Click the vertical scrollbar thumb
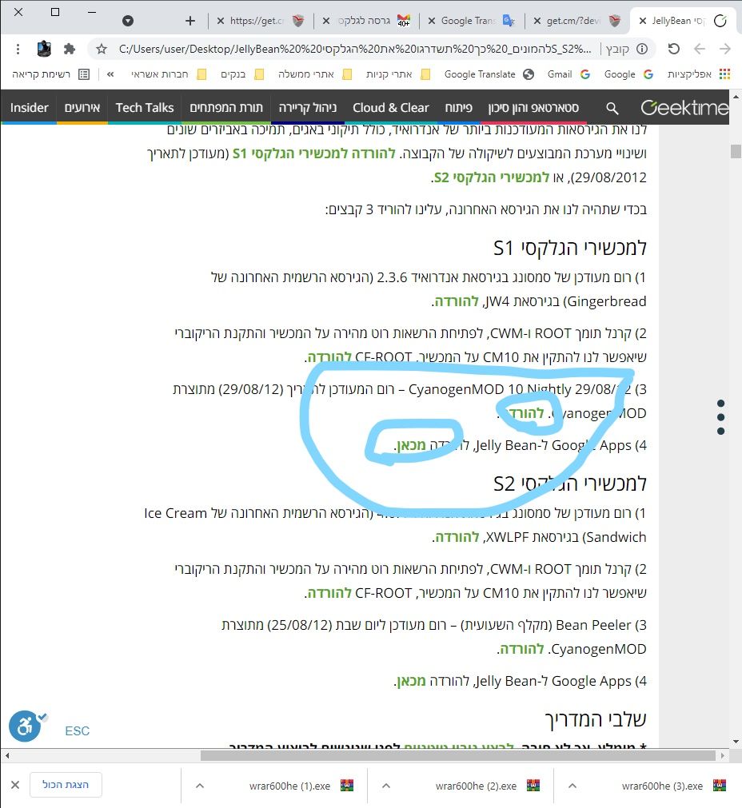742x808 pixels. (736, 152)
